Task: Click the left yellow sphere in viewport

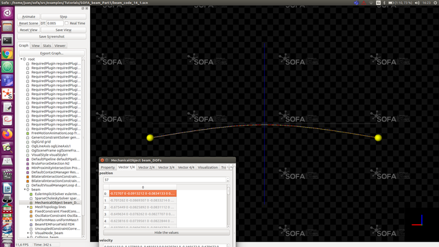Action: (x=150, y=138)
